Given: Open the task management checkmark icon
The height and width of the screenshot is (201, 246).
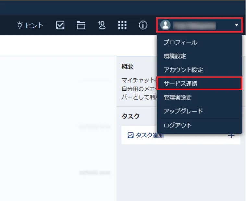Looking at the screenshot, I should (x=60, y=25).
